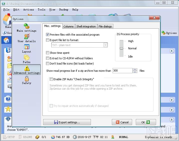Select Advanced settings category
Screen dimensions: 179x141
pyautogui.click(x=27, y=70)
